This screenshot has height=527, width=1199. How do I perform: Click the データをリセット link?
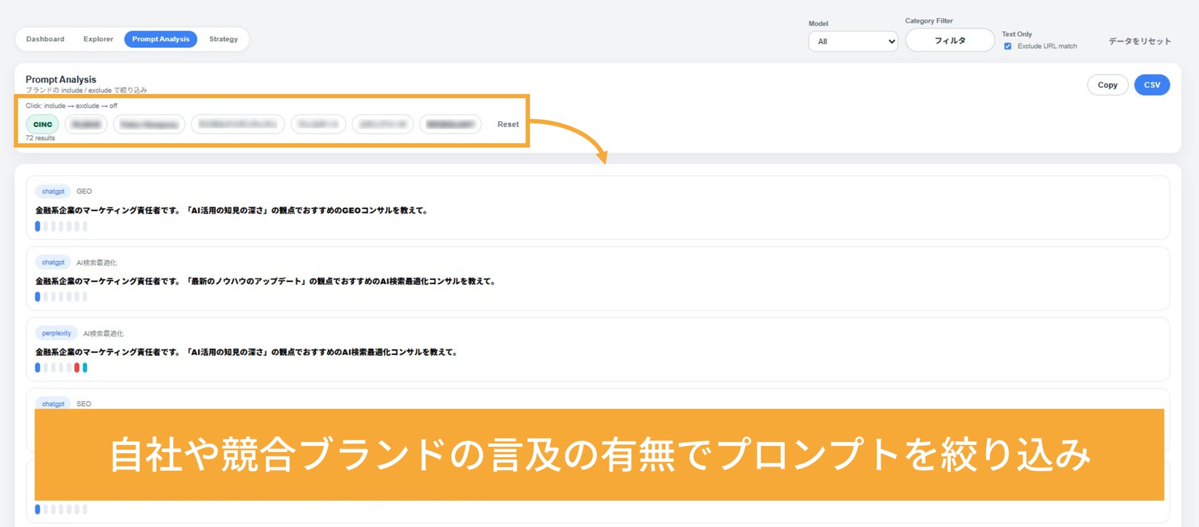point(1139,41)
